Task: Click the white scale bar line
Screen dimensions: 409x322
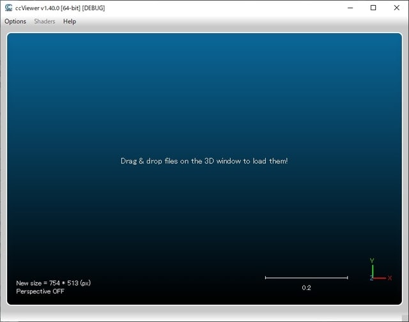Action: [306, 277]
